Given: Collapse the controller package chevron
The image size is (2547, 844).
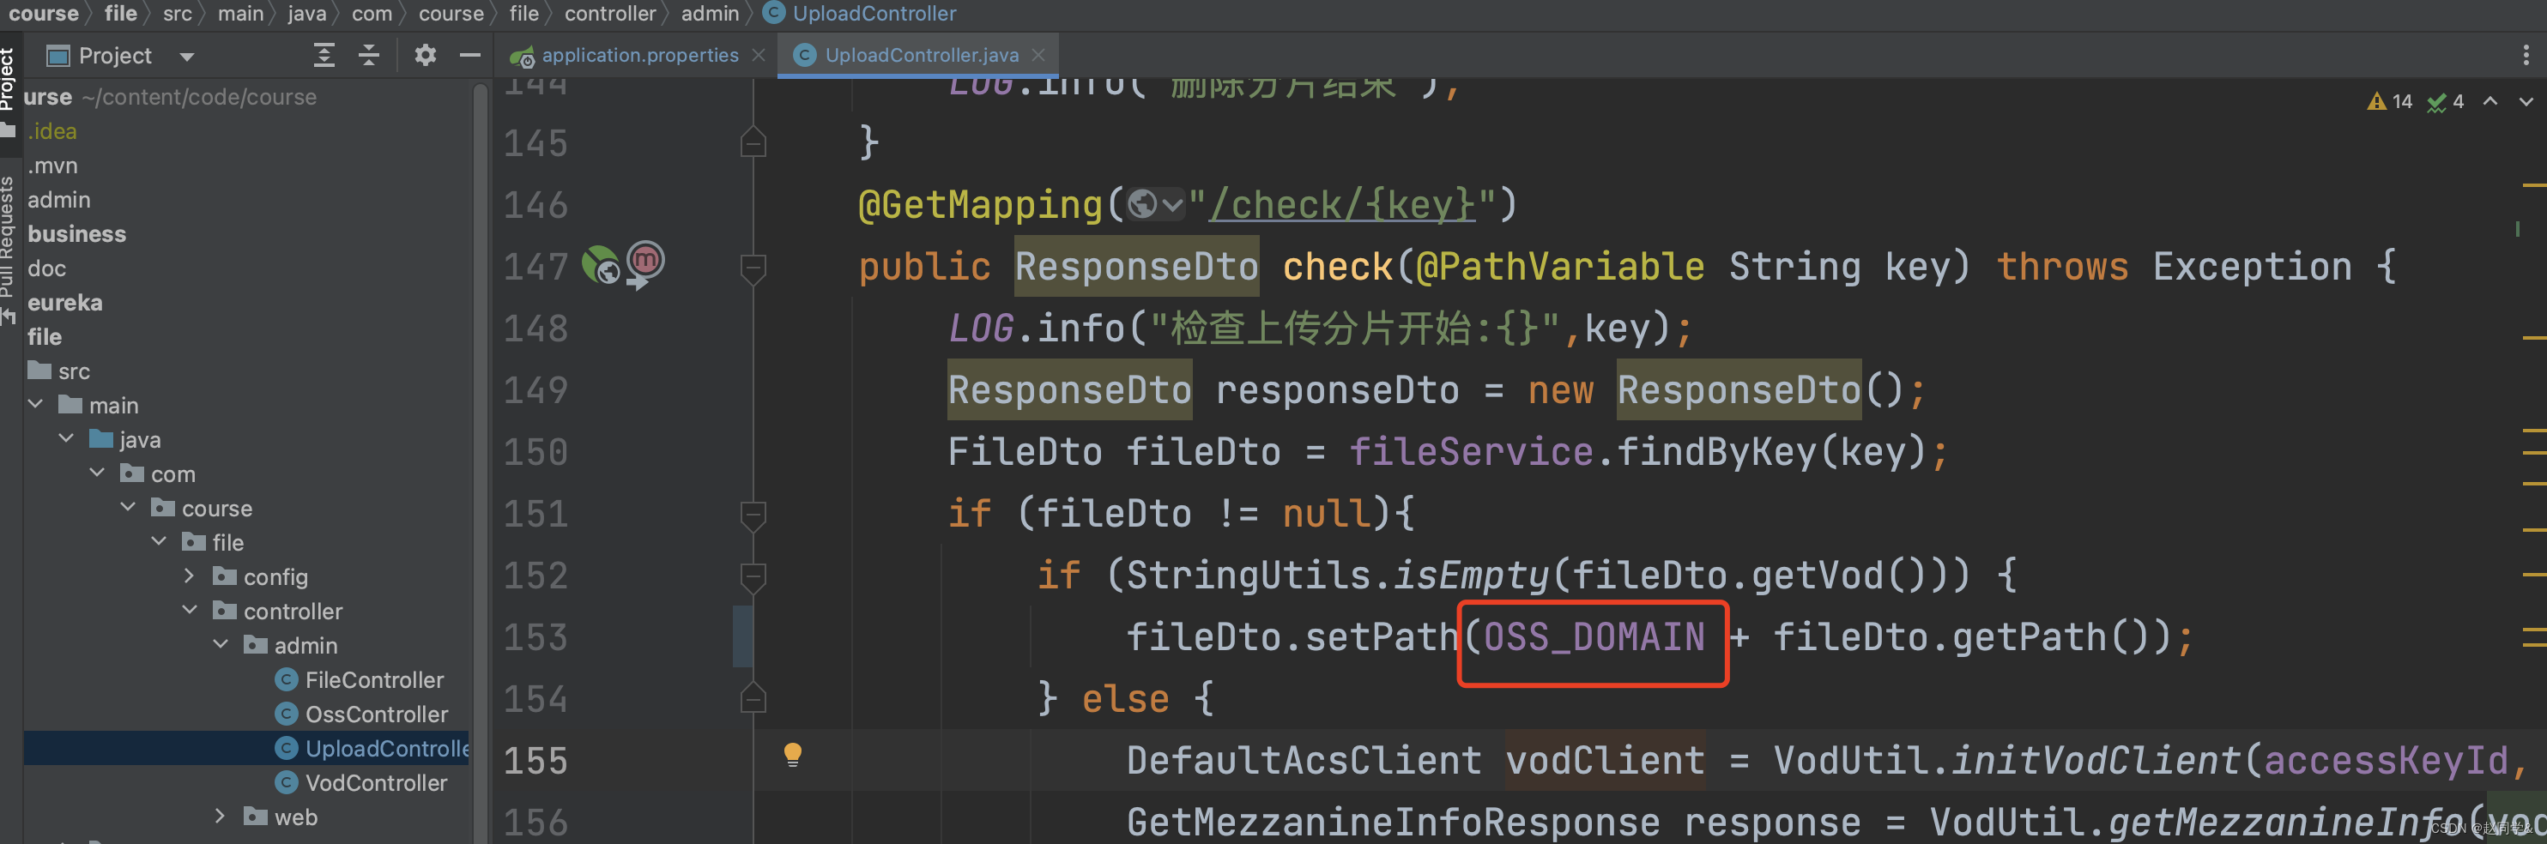Looking at the screenshot, I should 190,611.
